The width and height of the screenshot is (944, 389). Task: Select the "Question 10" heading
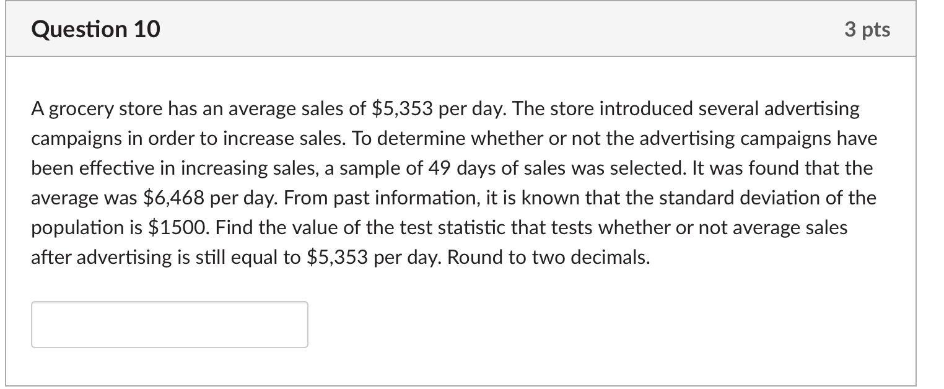(x=96, y=29)
